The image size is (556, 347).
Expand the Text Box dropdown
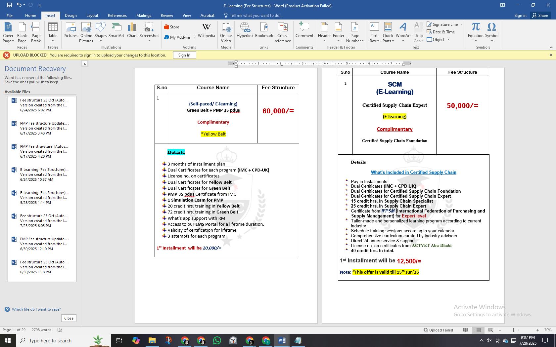click(374, 38)
